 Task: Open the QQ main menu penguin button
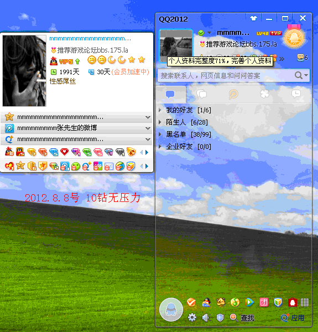coord(171,309)
